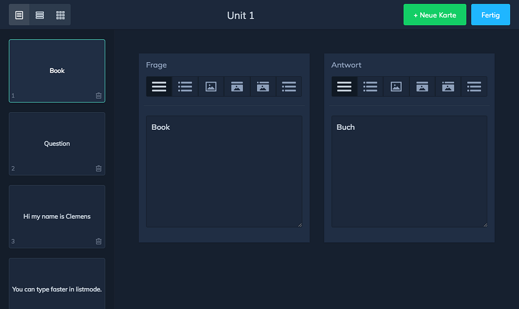Choose the image layout icon for Frage
This screenshot has height=309, width=519.
(x=210, y=87)
